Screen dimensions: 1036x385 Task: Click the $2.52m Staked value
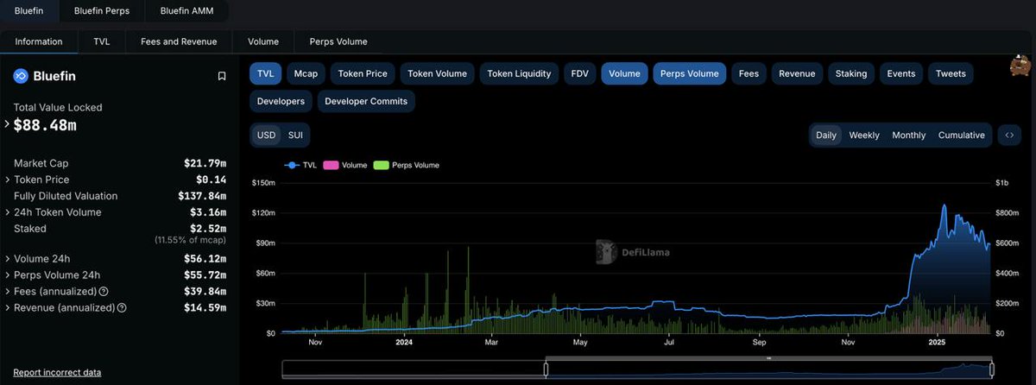[x=208, y=229]
